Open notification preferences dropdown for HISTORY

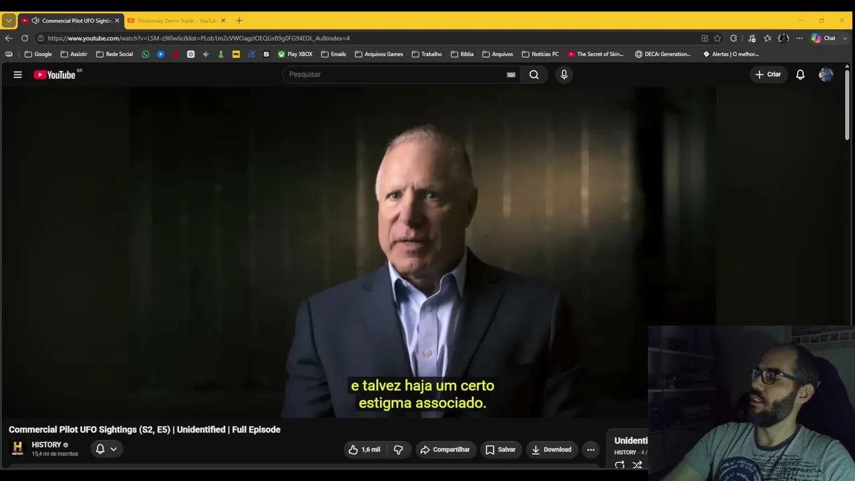click(x=106, y=449)
